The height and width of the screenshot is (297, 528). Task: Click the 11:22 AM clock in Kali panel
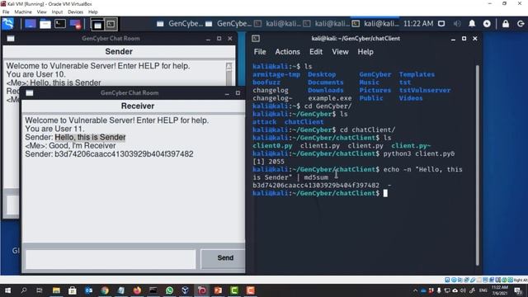pos(418,24)
